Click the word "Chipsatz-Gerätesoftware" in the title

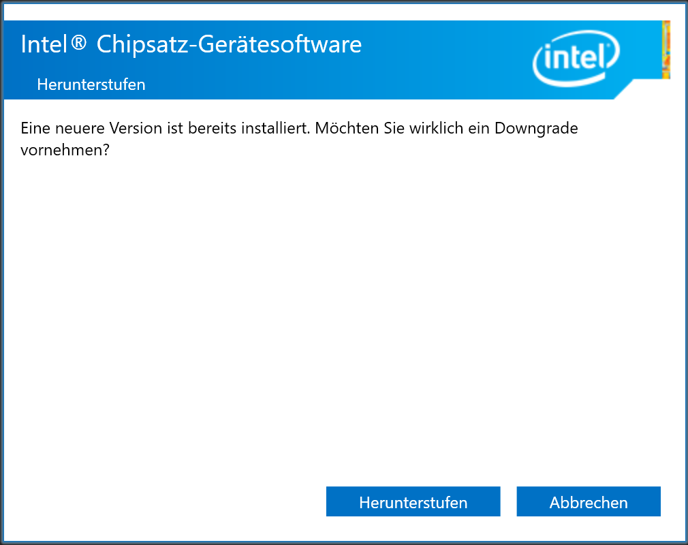229,44
